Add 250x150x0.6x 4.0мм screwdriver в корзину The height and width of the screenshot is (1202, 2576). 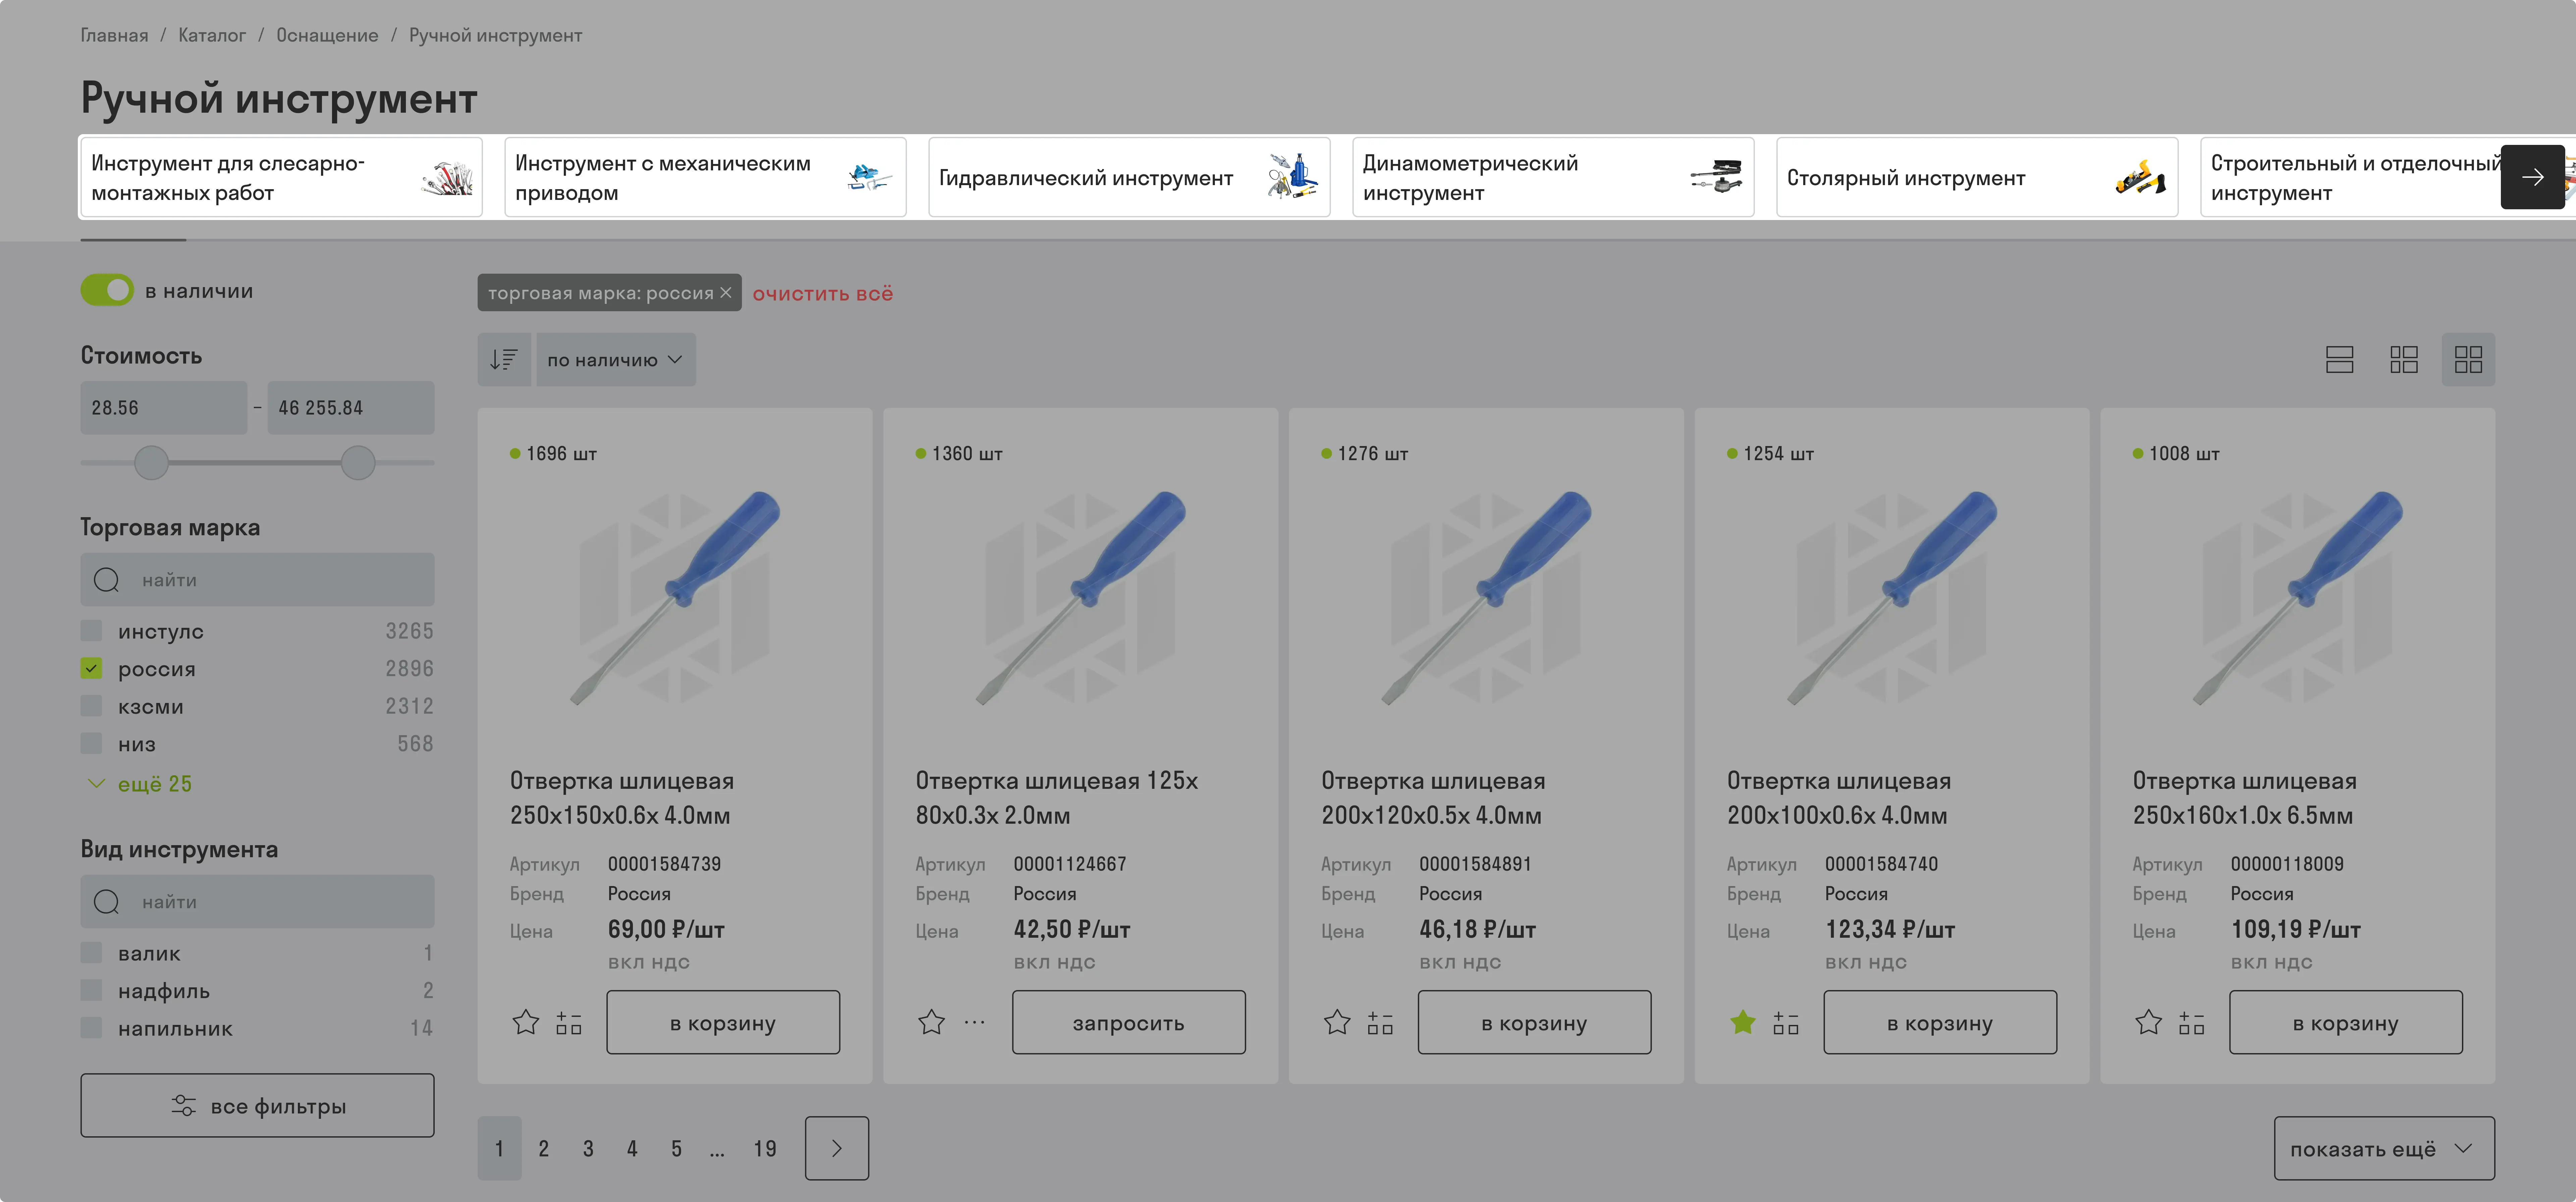point(723,1022)
